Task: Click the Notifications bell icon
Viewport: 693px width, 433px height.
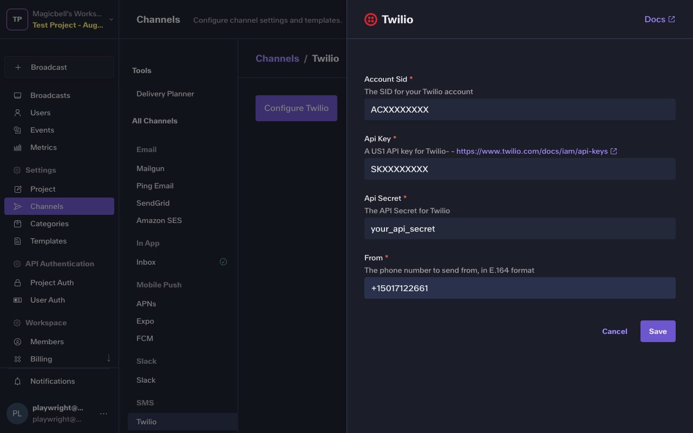Action: point(17,381)
